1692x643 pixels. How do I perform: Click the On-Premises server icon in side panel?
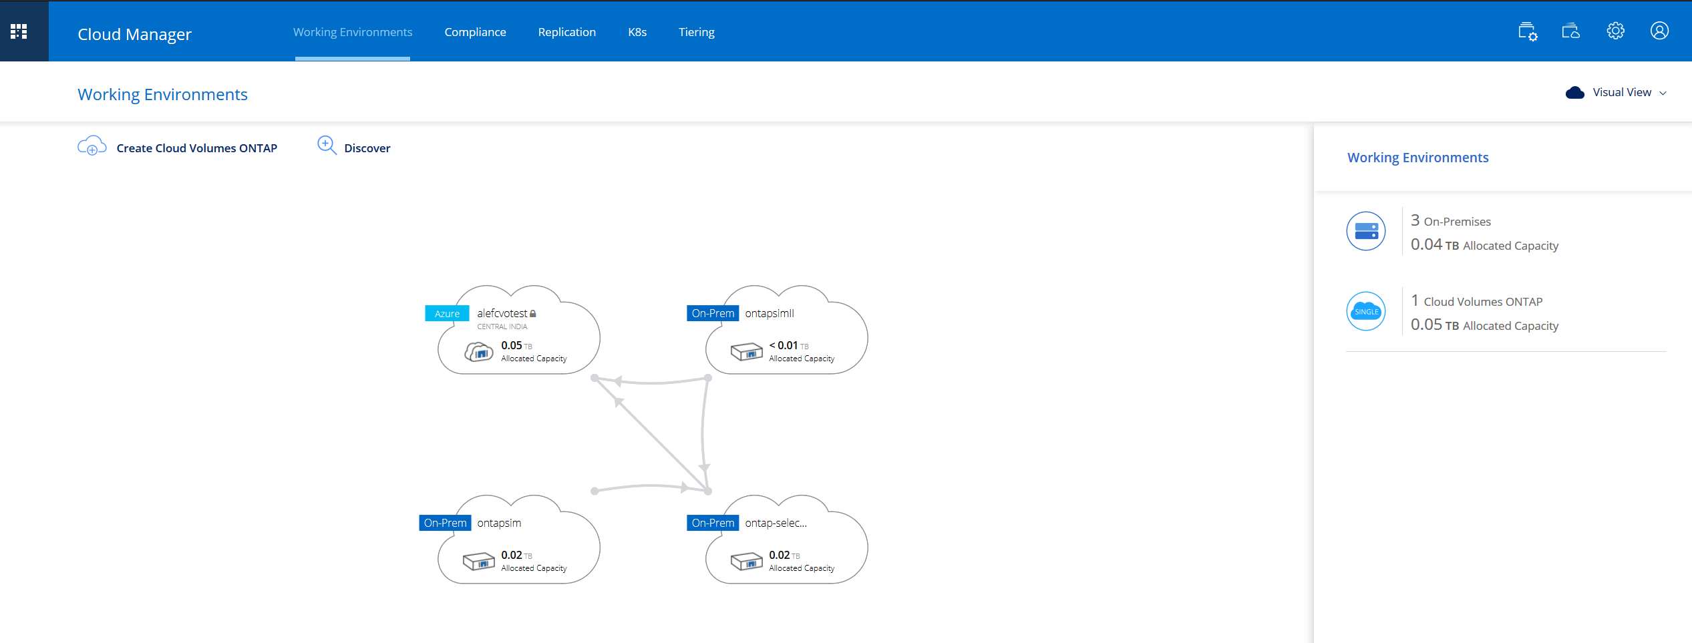click(x=1365, y=231)
